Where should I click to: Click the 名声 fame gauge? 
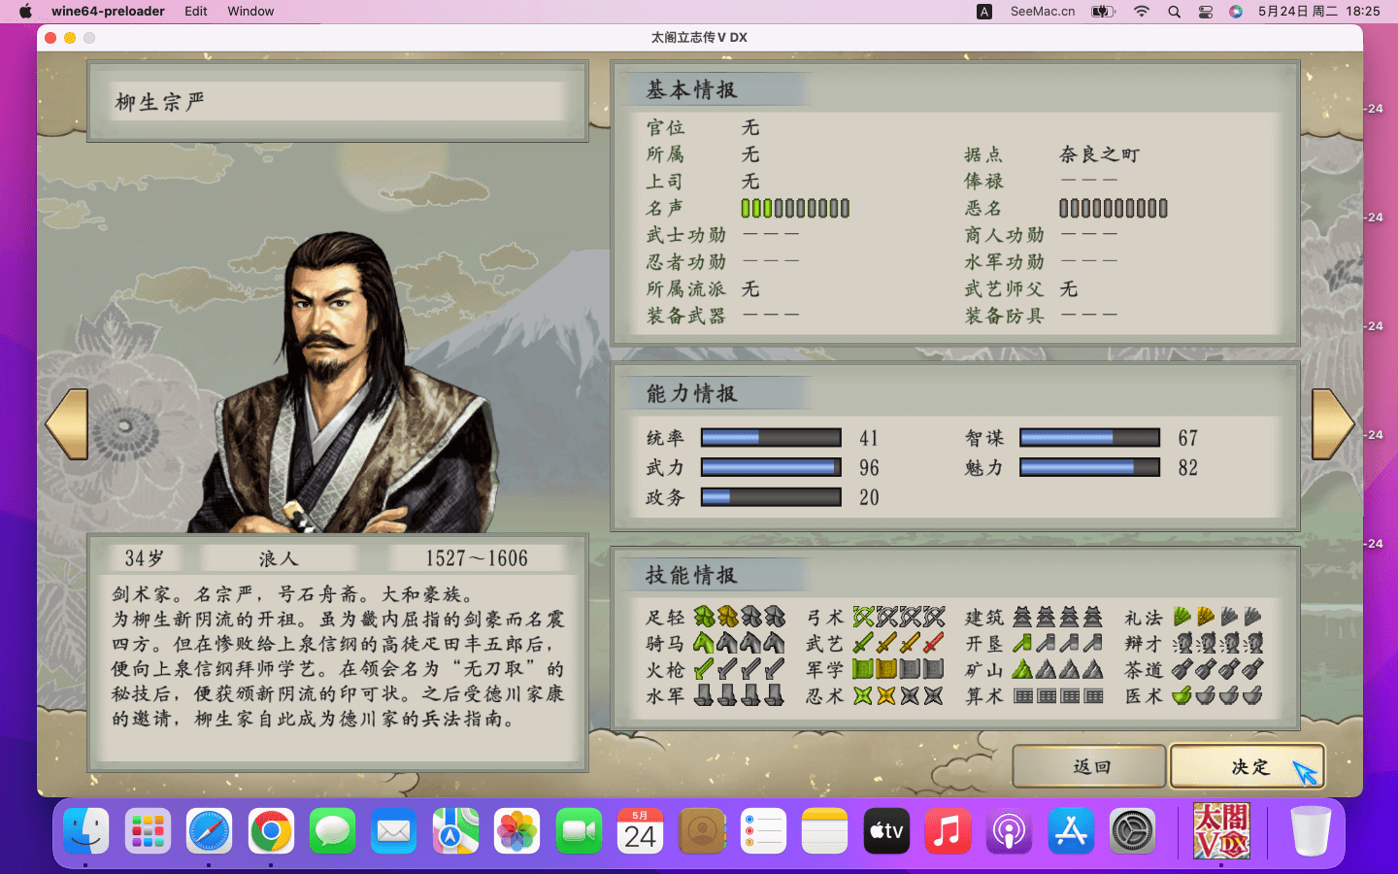pyautogui.click(x=795, y=208)
